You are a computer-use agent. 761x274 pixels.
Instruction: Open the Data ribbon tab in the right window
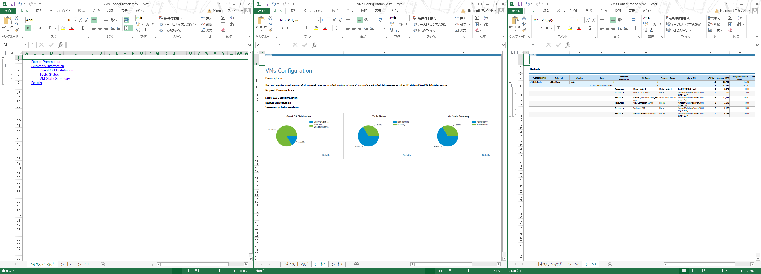(603, 11)
